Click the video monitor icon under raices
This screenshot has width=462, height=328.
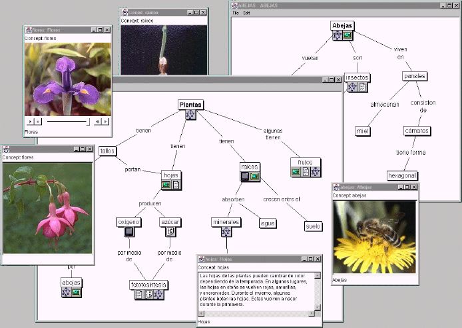245,177
